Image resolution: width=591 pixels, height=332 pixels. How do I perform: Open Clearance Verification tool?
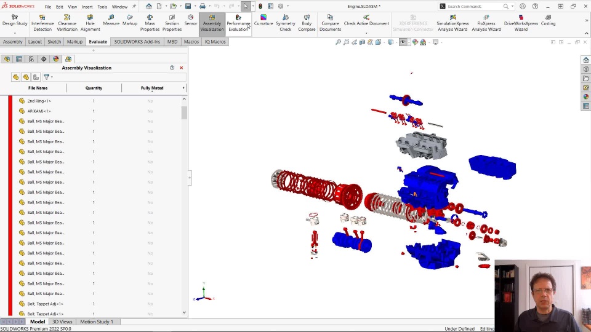(67, 23)
